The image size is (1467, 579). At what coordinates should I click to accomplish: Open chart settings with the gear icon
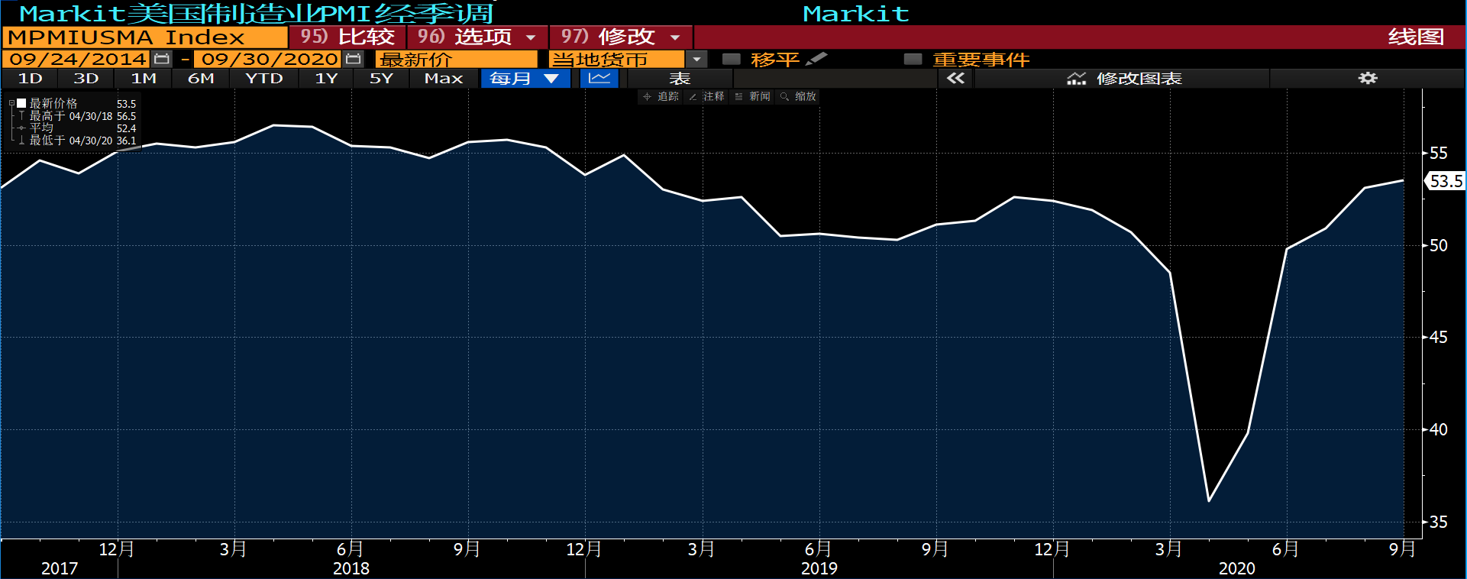pos(1368,78)
